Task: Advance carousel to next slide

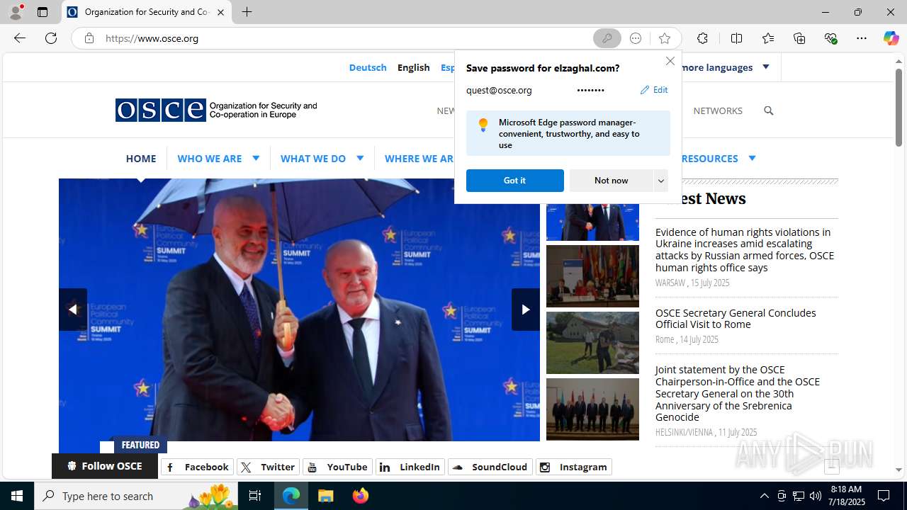Action: 525,310
